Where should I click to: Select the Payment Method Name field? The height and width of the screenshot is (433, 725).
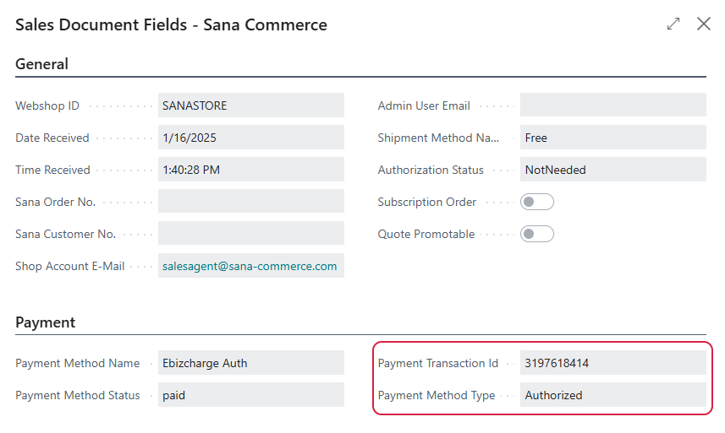click(x=251, y=363)
